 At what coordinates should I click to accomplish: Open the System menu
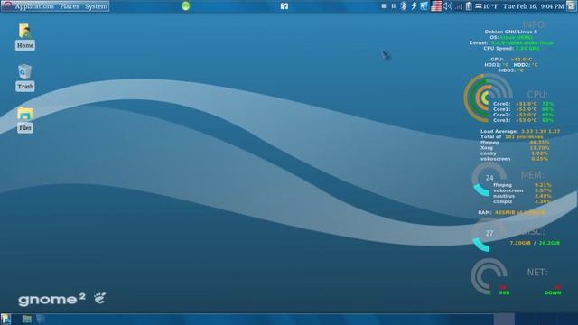(96, 6)
